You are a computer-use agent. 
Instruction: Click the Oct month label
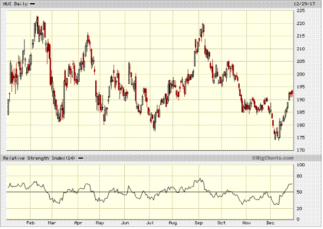[222, 223]
